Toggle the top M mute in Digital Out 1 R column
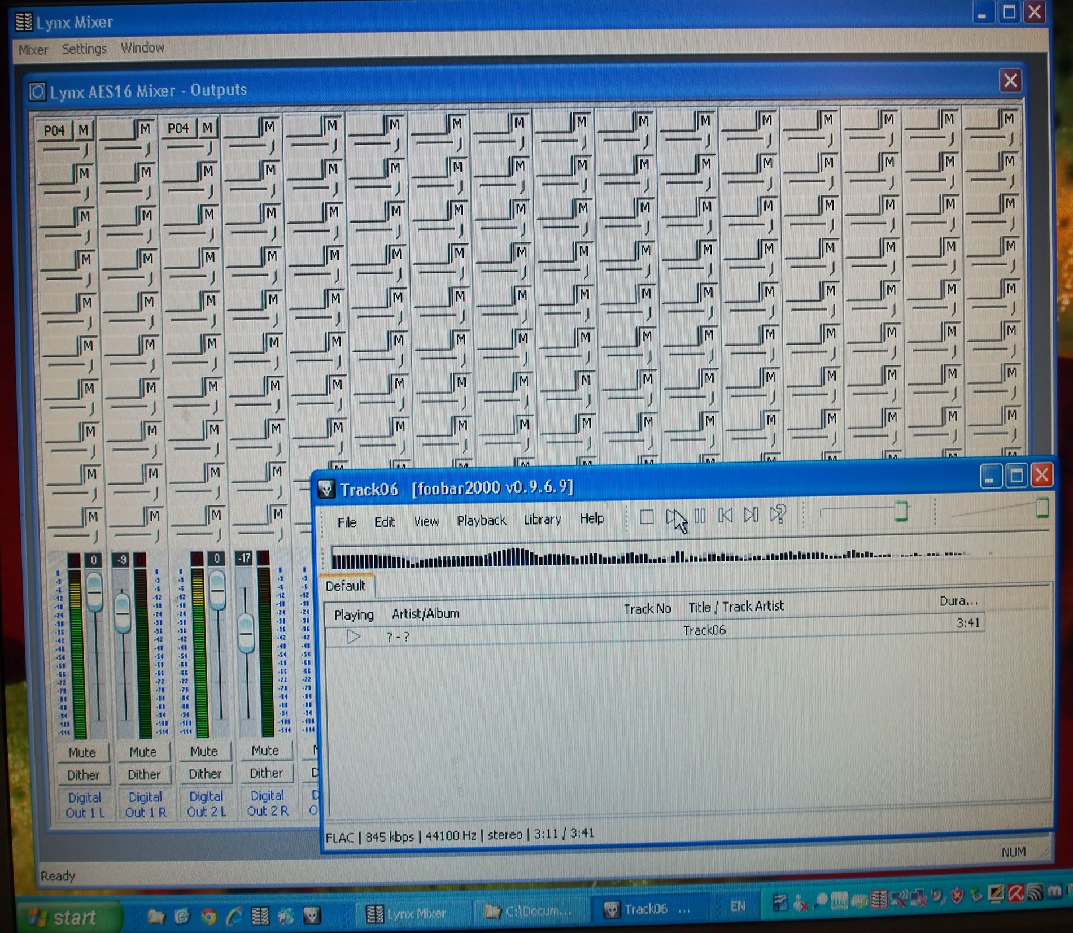This screenshot has width=1073, height=933. [x=145, y=129]
